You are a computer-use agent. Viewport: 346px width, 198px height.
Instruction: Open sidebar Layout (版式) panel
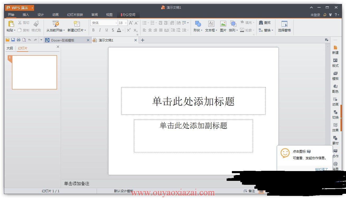(335, 63)
